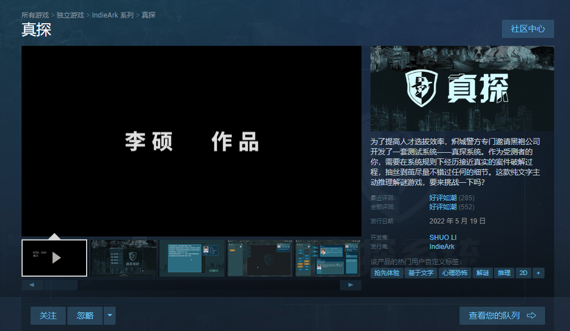Go to 独立游戏 breadcrumb category
Image resolution: width=570 pixels, height=331 pixels.
point(70,15)
